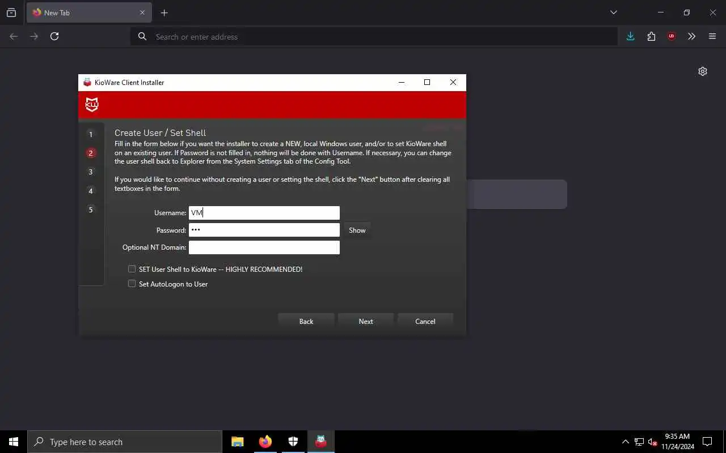This screenshot has width=726, height=453.
Task: Open Firefox downloads panel
Action: click(630, 36)
